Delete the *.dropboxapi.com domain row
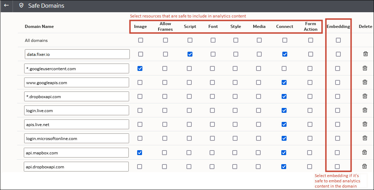 pyautogui.click(x=365, y=96)
